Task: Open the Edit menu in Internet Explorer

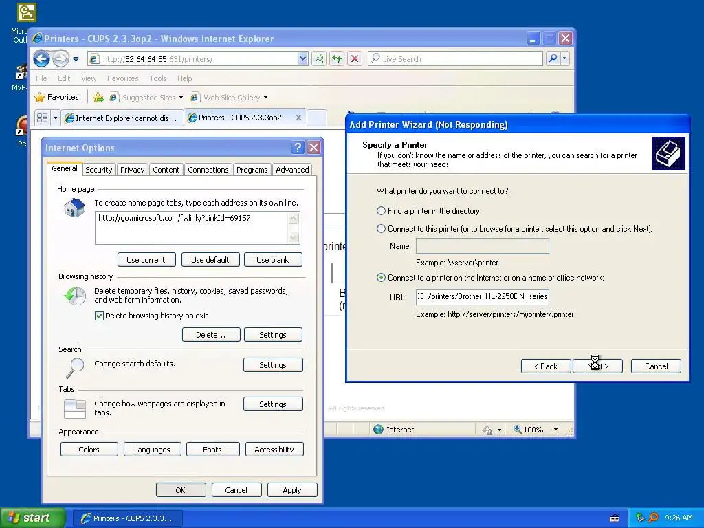Action: 64,78
